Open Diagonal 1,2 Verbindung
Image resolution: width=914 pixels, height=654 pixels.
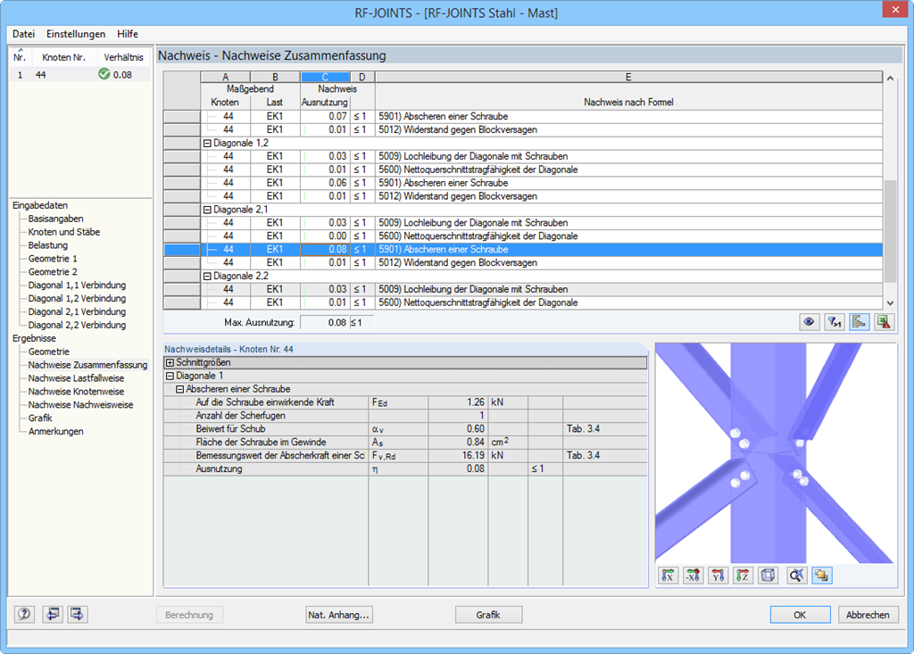pyautogui.click(x=77, y=298)
